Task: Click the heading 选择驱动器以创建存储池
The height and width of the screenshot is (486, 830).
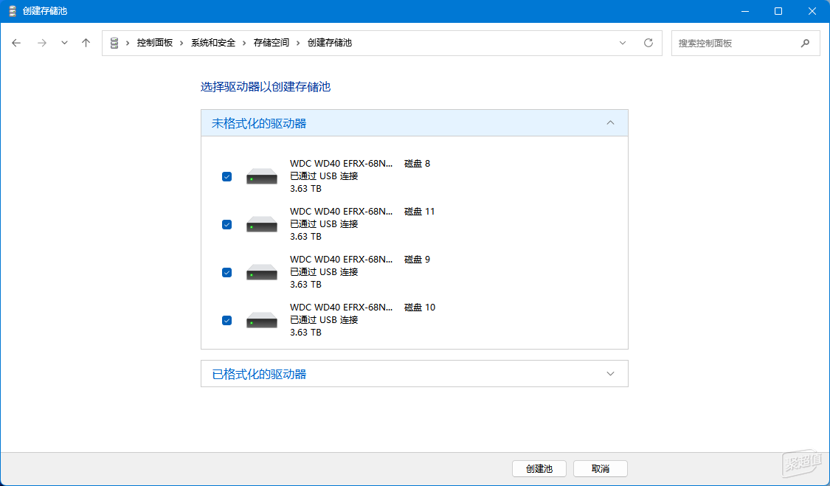Action: click(x=265, y=87)
